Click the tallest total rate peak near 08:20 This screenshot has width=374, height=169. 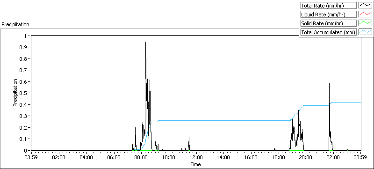[145, 43]
